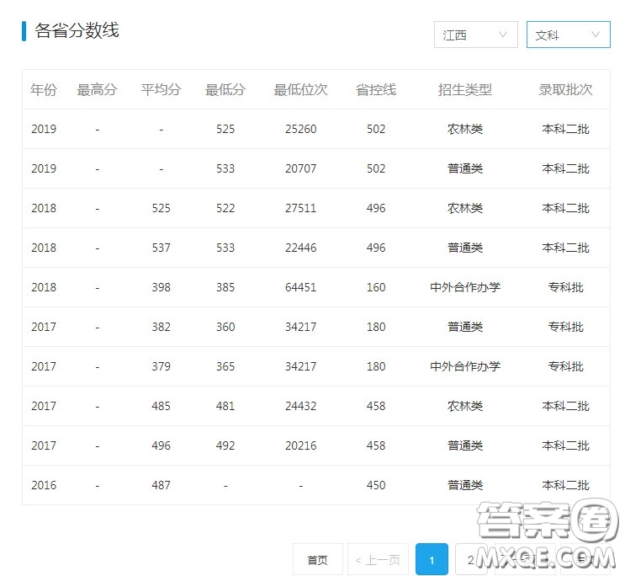This screenshot has width=625, height=576.
Task: Click the 录取批次 column header
Action: click(x=565, y=89)
